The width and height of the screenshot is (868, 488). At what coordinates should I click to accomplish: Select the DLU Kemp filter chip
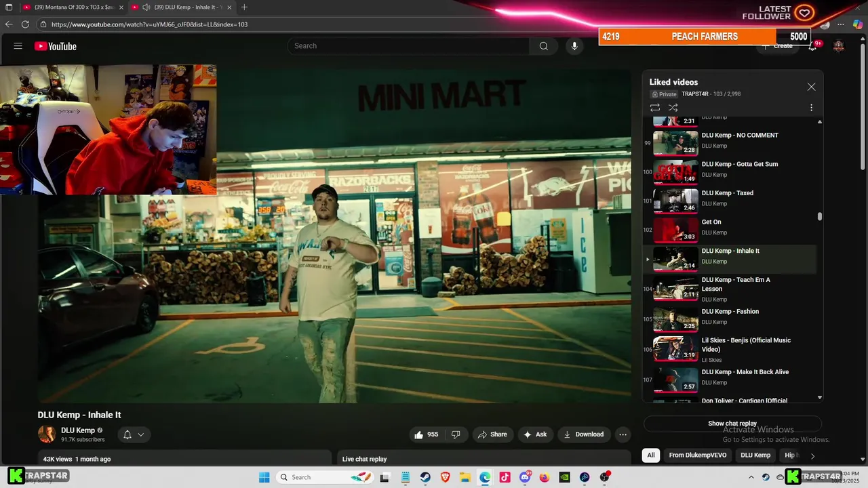coord(755,455)
